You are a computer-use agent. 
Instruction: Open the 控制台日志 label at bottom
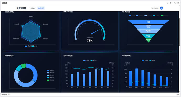[x=4, y=95]
